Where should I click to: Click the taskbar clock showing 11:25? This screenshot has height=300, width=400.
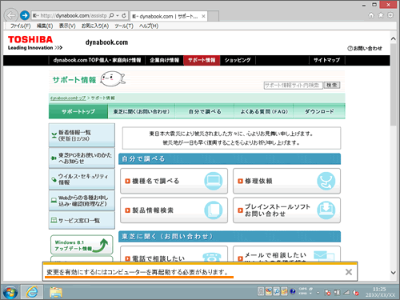click(x=380, y=292)
